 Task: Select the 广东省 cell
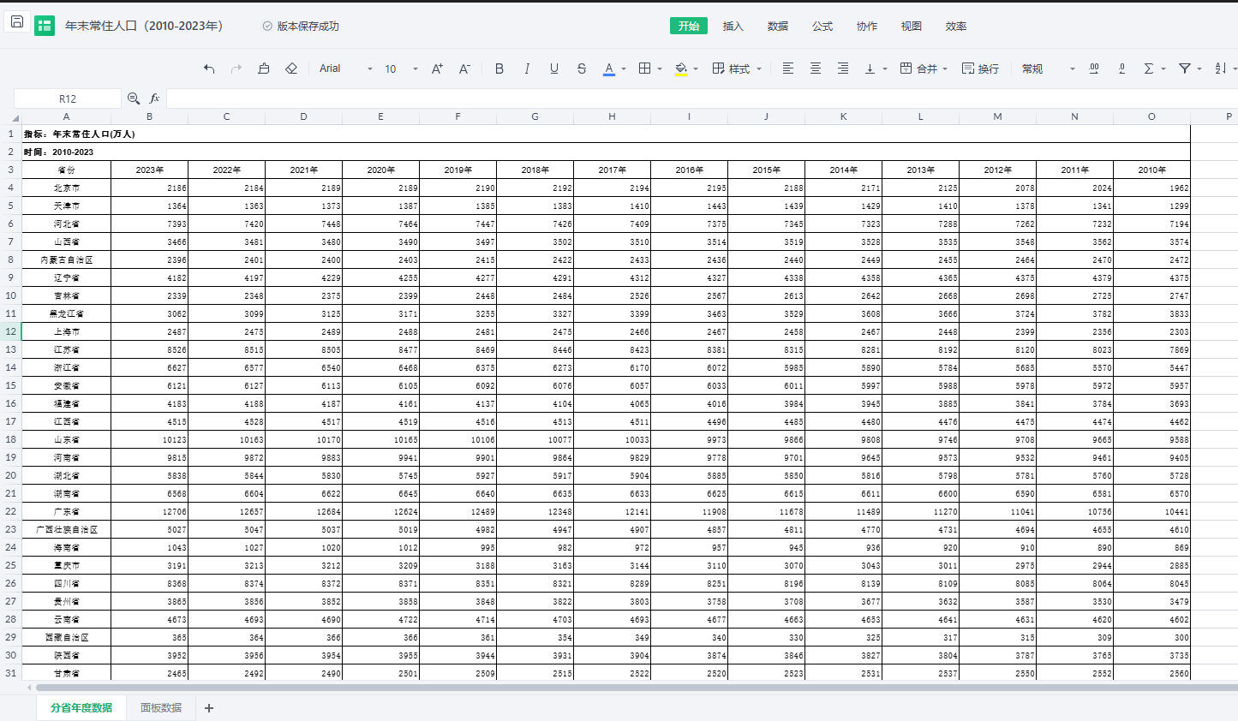(x=67, y=511)
